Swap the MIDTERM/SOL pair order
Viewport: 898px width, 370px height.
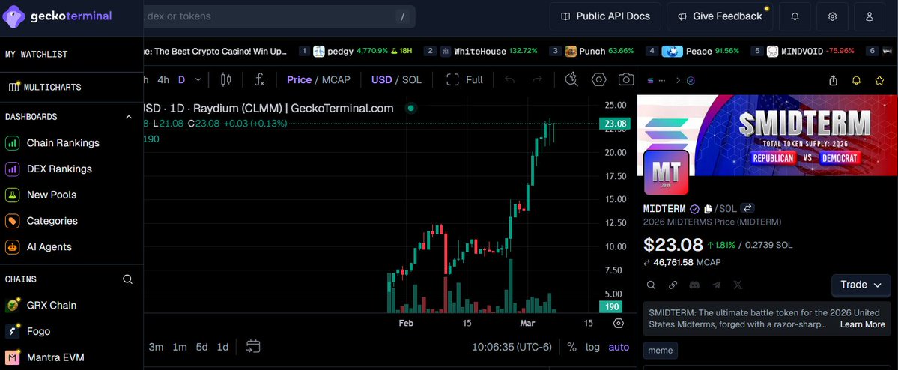click(747, 208)
